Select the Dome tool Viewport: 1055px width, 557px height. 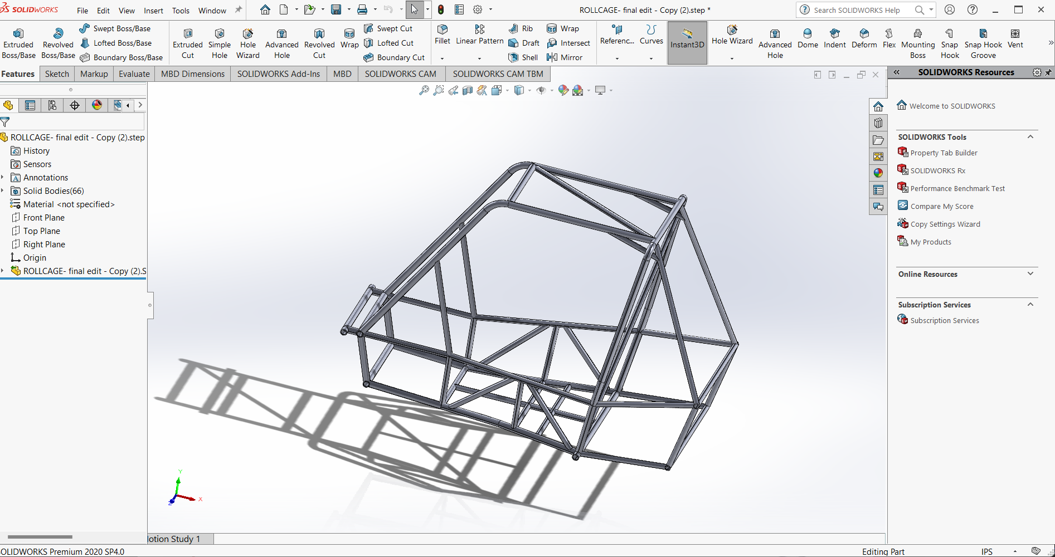tap(808, 38)
